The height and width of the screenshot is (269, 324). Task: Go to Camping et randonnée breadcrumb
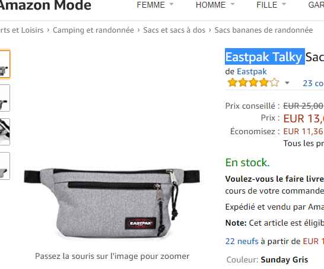pos(93,30)
